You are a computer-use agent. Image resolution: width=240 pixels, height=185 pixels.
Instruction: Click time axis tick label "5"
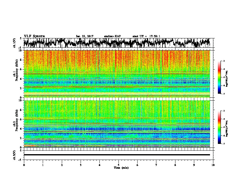[118, 165]
